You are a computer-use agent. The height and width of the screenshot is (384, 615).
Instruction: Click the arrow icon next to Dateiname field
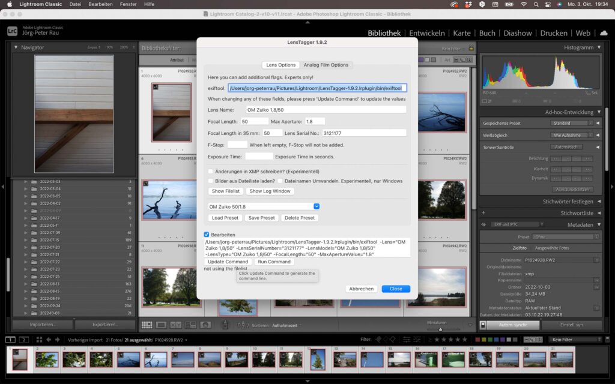click(x=596, y=260)
